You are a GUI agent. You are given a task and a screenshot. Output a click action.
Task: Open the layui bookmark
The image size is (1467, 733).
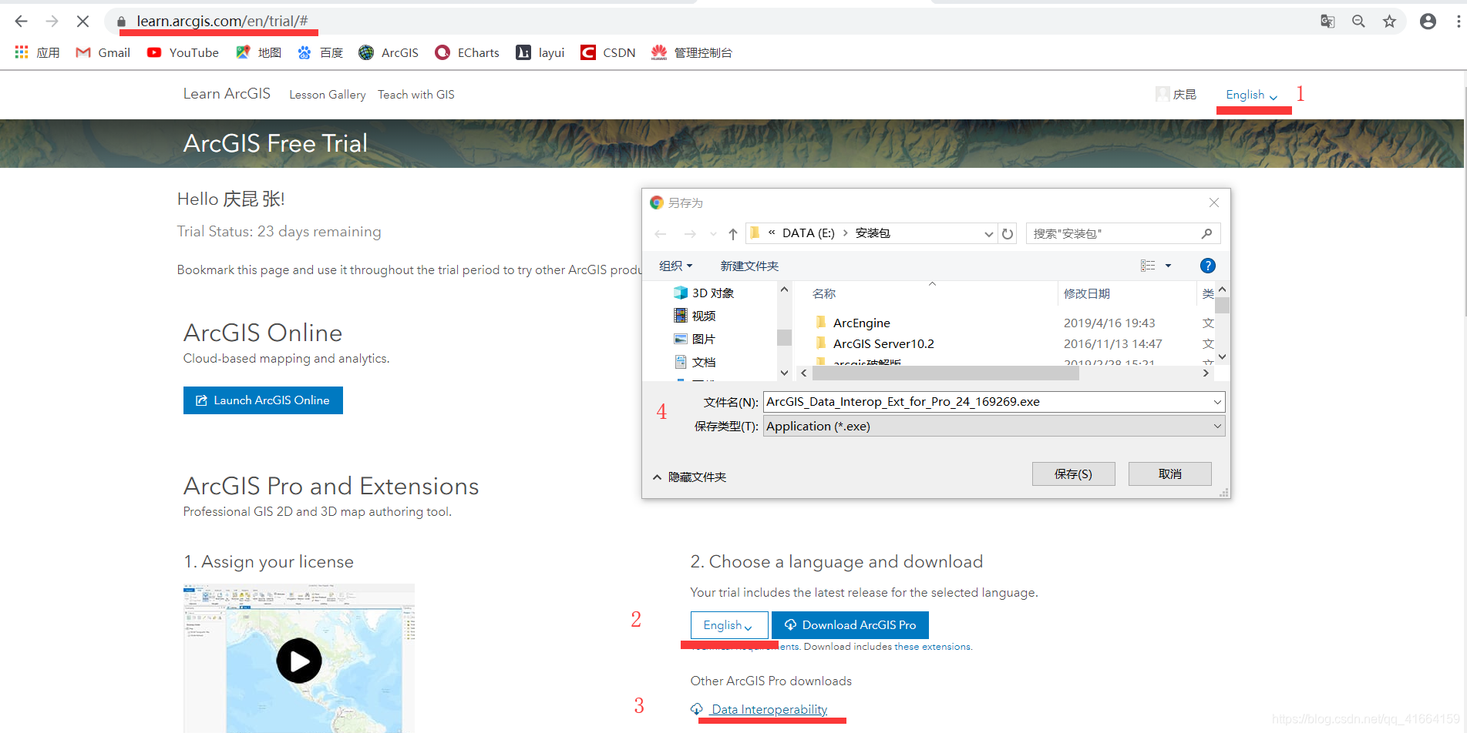point(540,52)
